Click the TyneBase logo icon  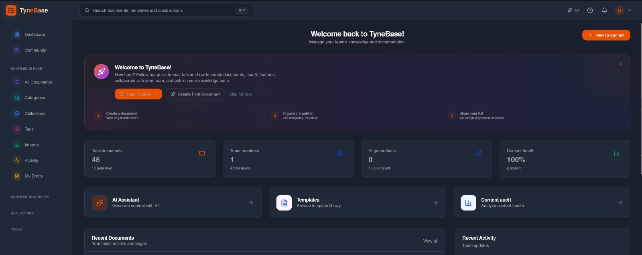tap(11, 10)
